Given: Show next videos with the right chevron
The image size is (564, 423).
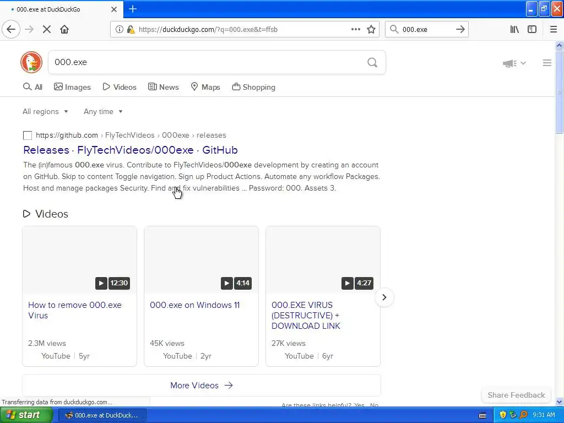Looking at the screenshot, I should [x=384, y=297].
